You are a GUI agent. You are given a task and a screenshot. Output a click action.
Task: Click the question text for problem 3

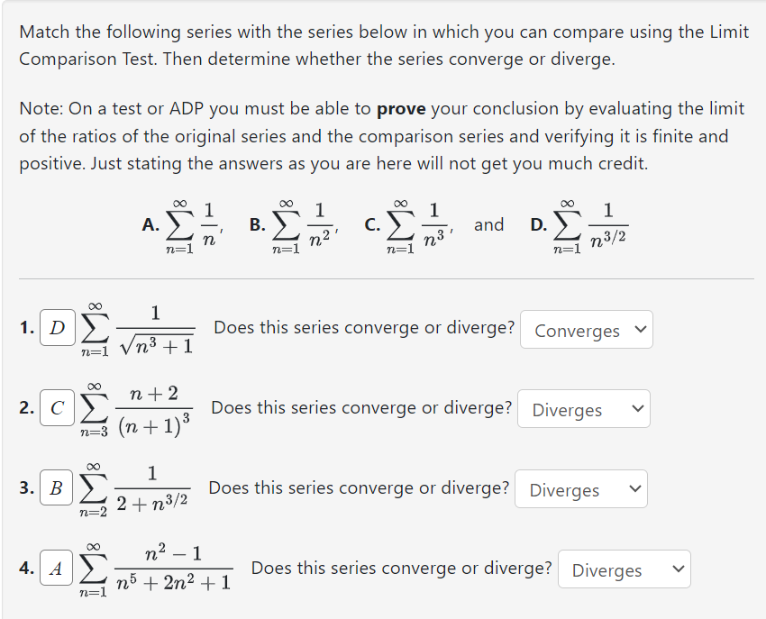pyautogui.click(x=356, y=487)
